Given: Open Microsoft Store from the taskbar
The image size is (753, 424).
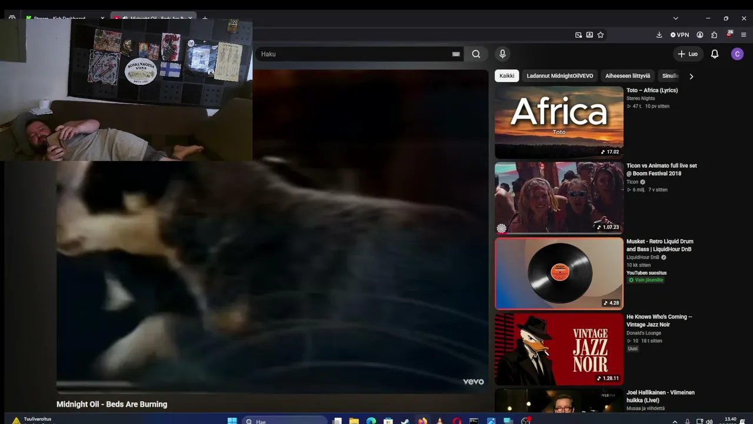Looking at the screenshot, I should (x=388, y=421).
